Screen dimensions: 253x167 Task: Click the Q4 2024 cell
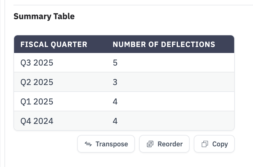point(37,121)
